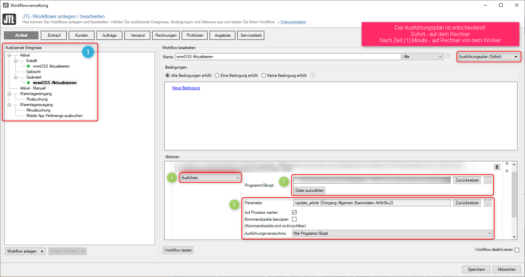Select wnmOSS Aktualisieren under Geändert
Screen dimensions: 525x277
(x=55, y=83)
